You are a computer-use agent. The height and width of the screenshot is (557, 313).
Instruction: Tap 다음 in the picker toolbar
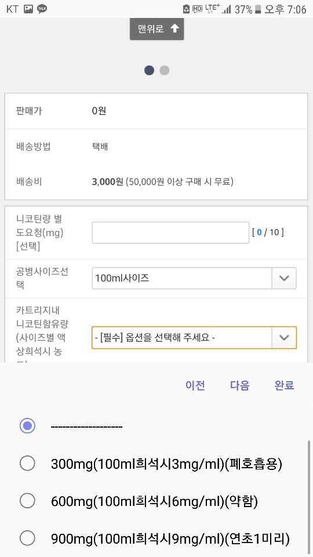coord(240,385)
